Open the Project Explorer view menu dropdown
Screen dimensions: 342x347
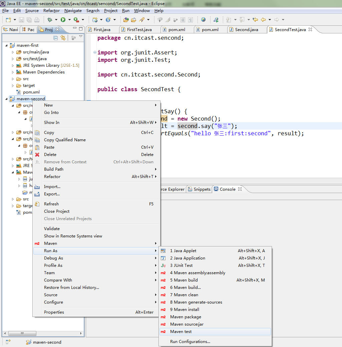[81, 37]
